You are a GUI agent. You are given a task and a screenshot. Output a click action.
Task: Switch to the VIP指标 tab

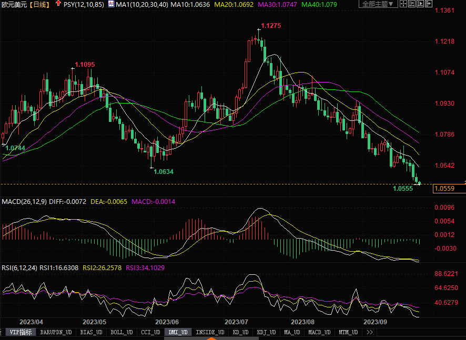[21, 332]
